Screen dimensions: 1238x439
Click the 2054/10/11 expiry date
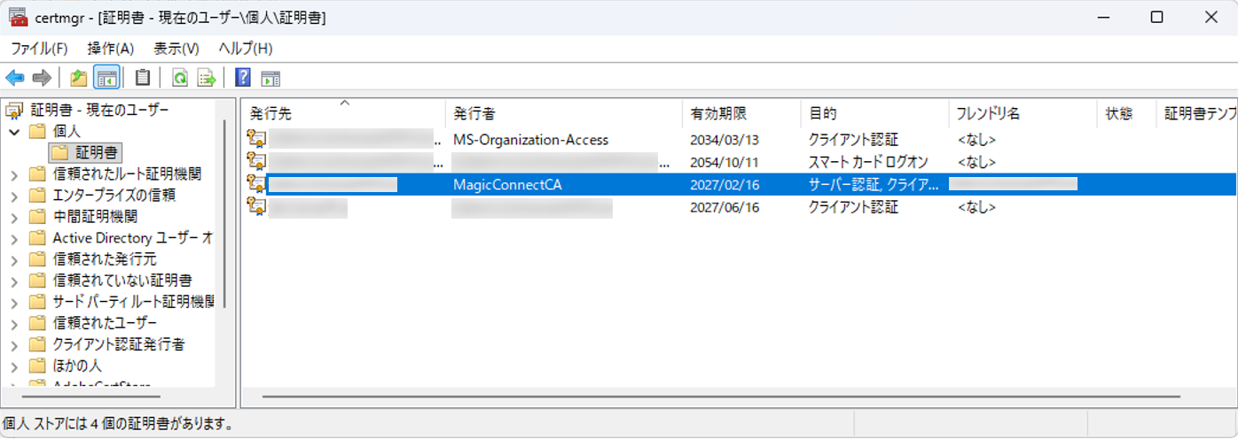pos(725,162)
